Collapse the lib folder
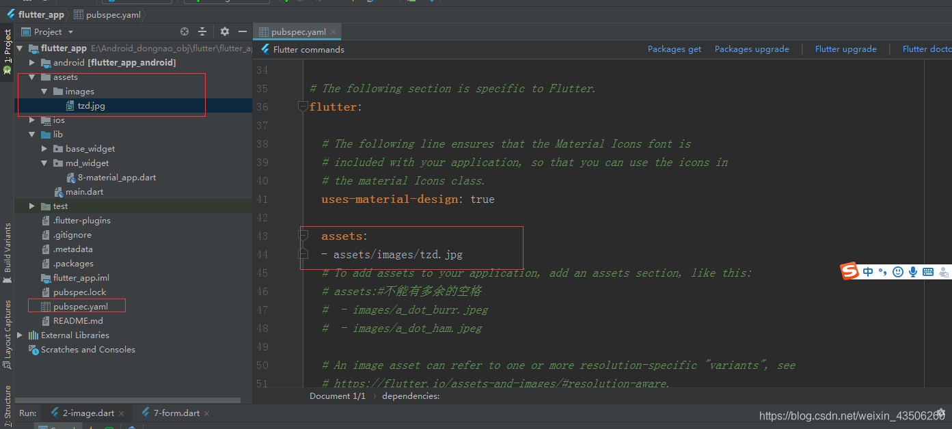The image size is (952, 429). 32,135
